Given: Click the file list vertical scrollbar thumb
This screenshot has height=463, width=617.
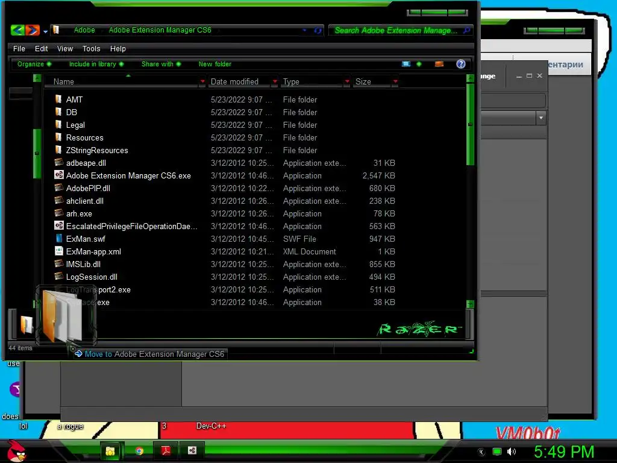Looking at the screenshot, I should tap(470, 124).
